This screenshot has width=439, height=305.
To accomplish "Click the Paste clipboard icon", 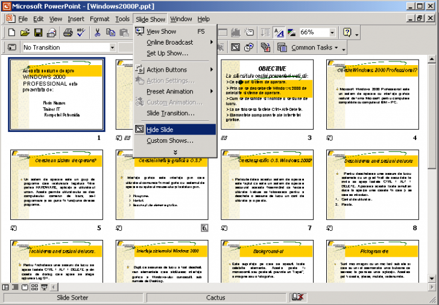I will pos(124,33).
